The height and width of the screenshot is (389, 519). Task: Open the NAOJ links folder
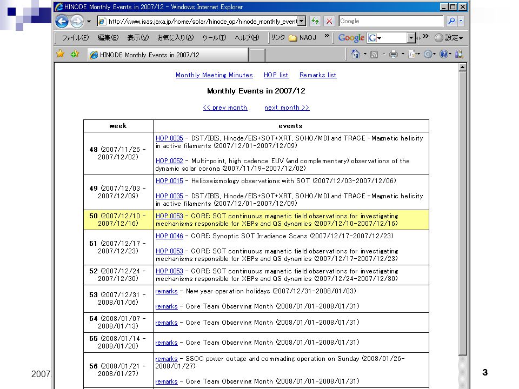[303, 38]
